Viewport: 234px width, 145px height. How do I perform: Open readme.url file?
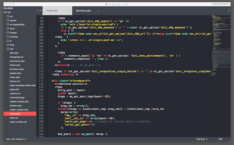[x=15, y=93]
